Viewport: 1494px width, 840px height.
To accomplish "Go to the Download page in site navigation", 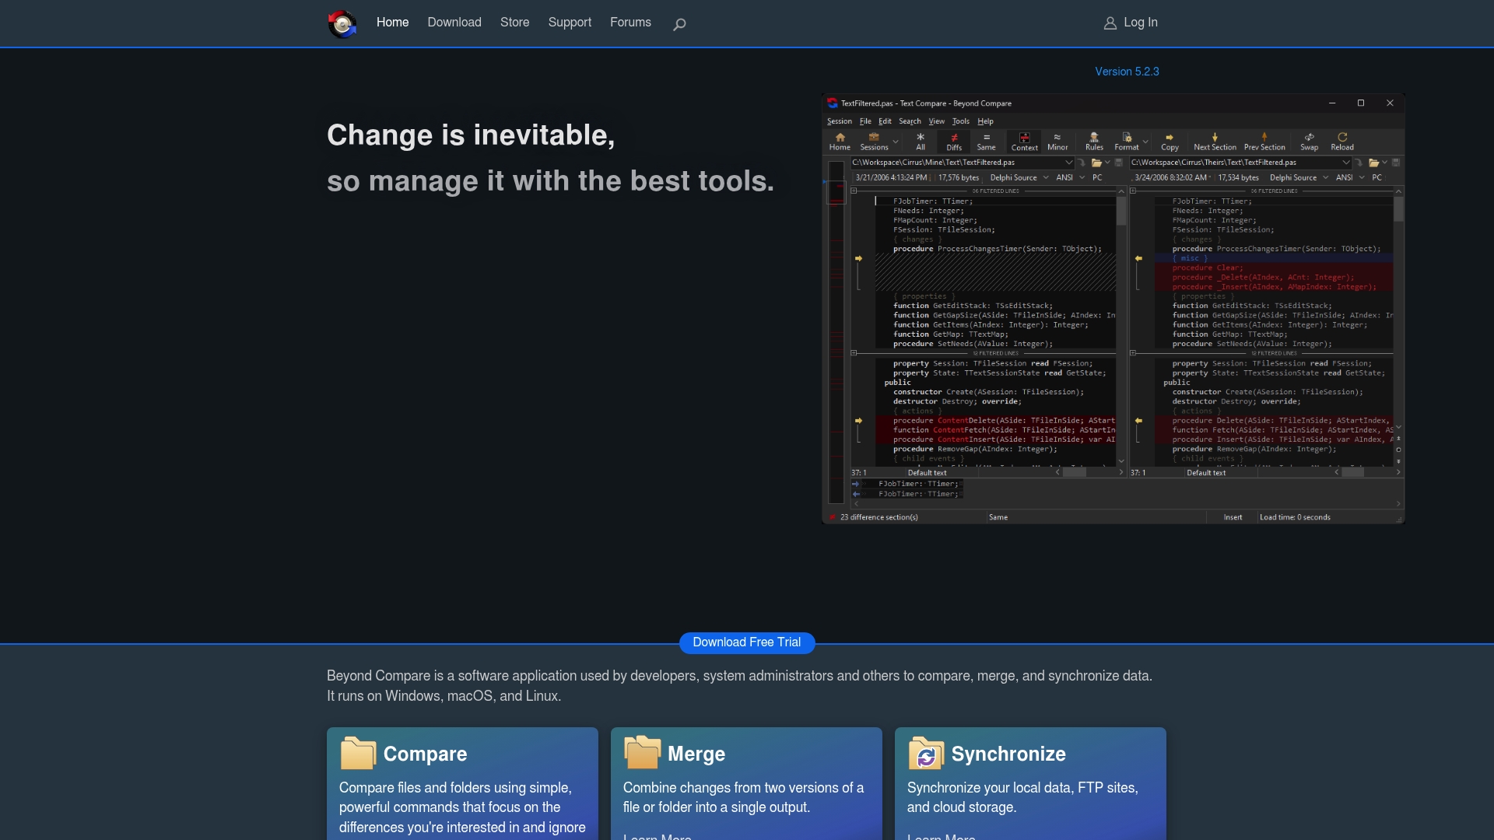I will tap(454, 23).
